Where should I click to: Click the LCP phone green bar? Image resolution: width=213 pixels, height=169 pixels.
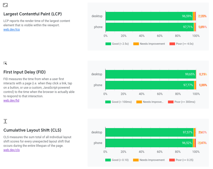[149, 27]
